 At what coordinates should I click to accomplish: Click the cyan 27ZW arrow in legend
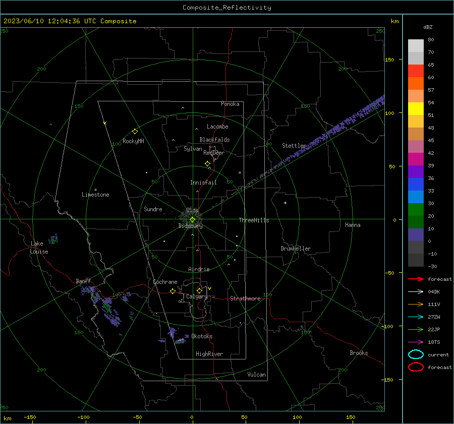click(x=416, y=317)
